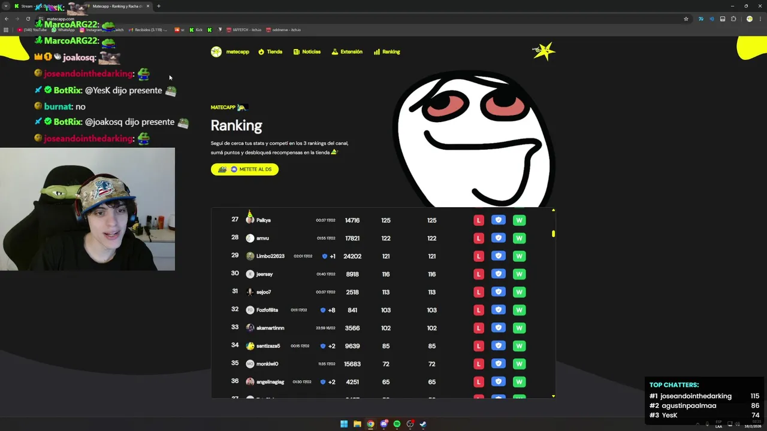767x431 pixels.
Task: Open the Chrome profile avatar
Action: pos(749,19)
